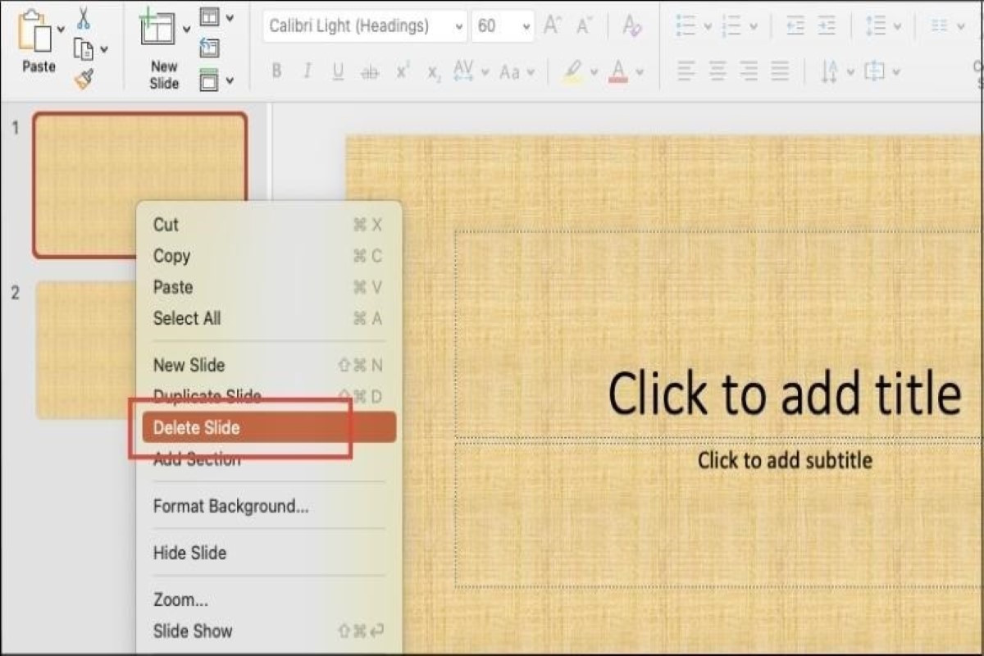Choose Zoom... in context menu
Viewport: 984px width, 656px height.
coord(269,599)
